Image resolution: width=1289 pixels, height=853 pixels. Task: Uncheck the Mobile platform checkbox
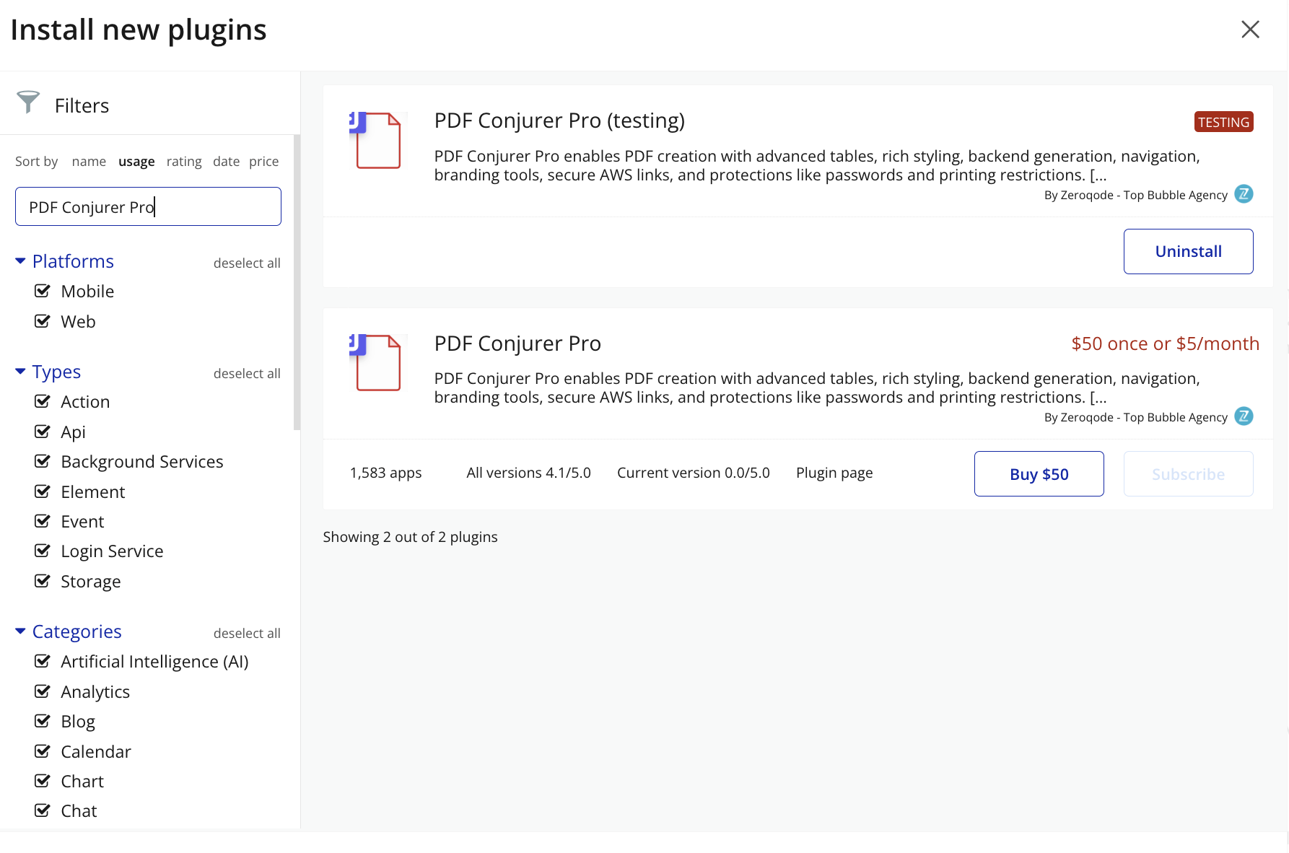[x=43, y=291]
